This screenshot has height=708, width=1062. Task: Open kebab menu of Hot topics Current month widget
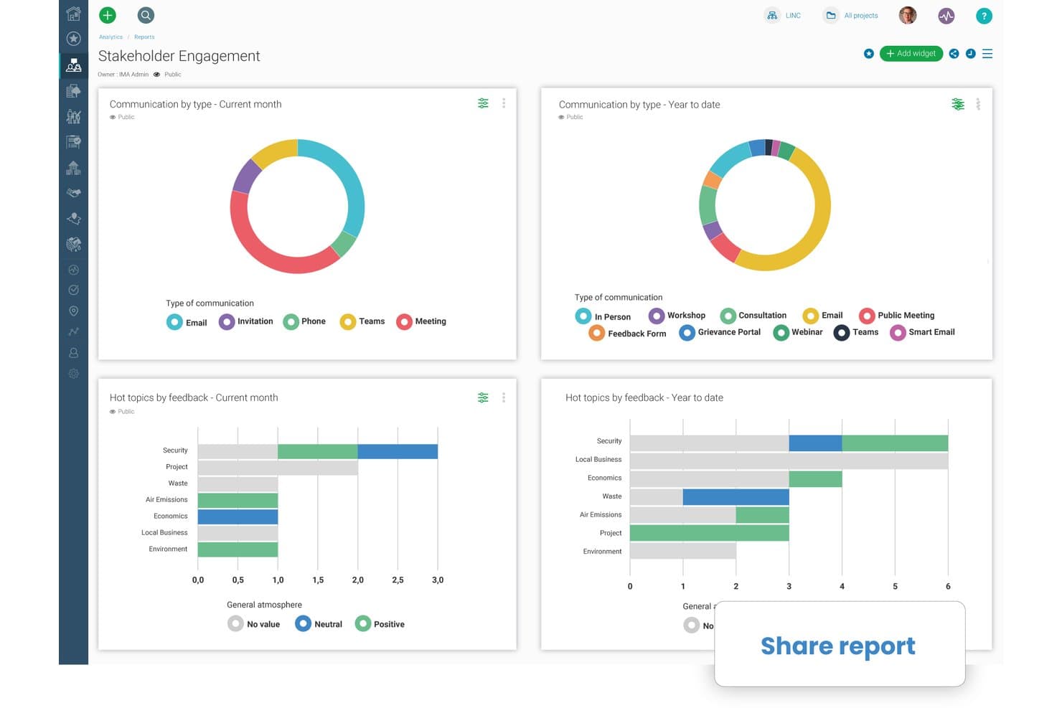[504, 397]
